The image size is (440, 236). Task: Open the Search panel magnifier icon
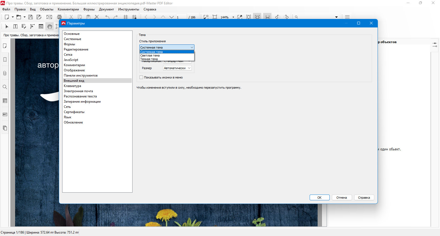pos(5,87)
